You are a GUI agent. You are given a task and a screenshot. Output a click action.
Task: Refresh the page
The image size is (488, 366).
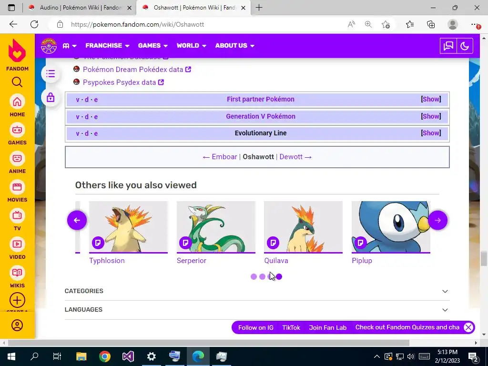coord(34,24)
